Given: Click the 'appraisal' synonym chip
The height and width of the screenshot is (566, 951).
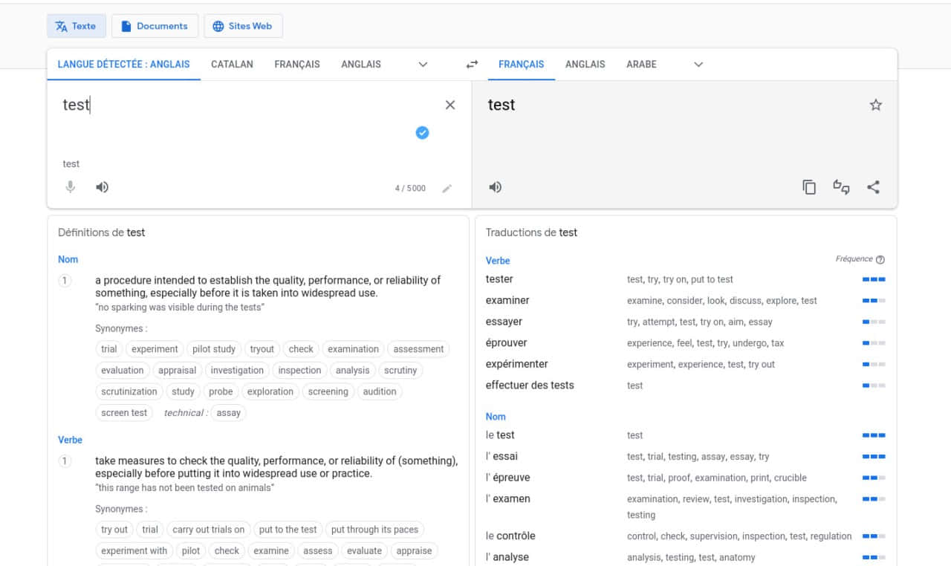Looking at the screenshot, I should click(178, 371).
